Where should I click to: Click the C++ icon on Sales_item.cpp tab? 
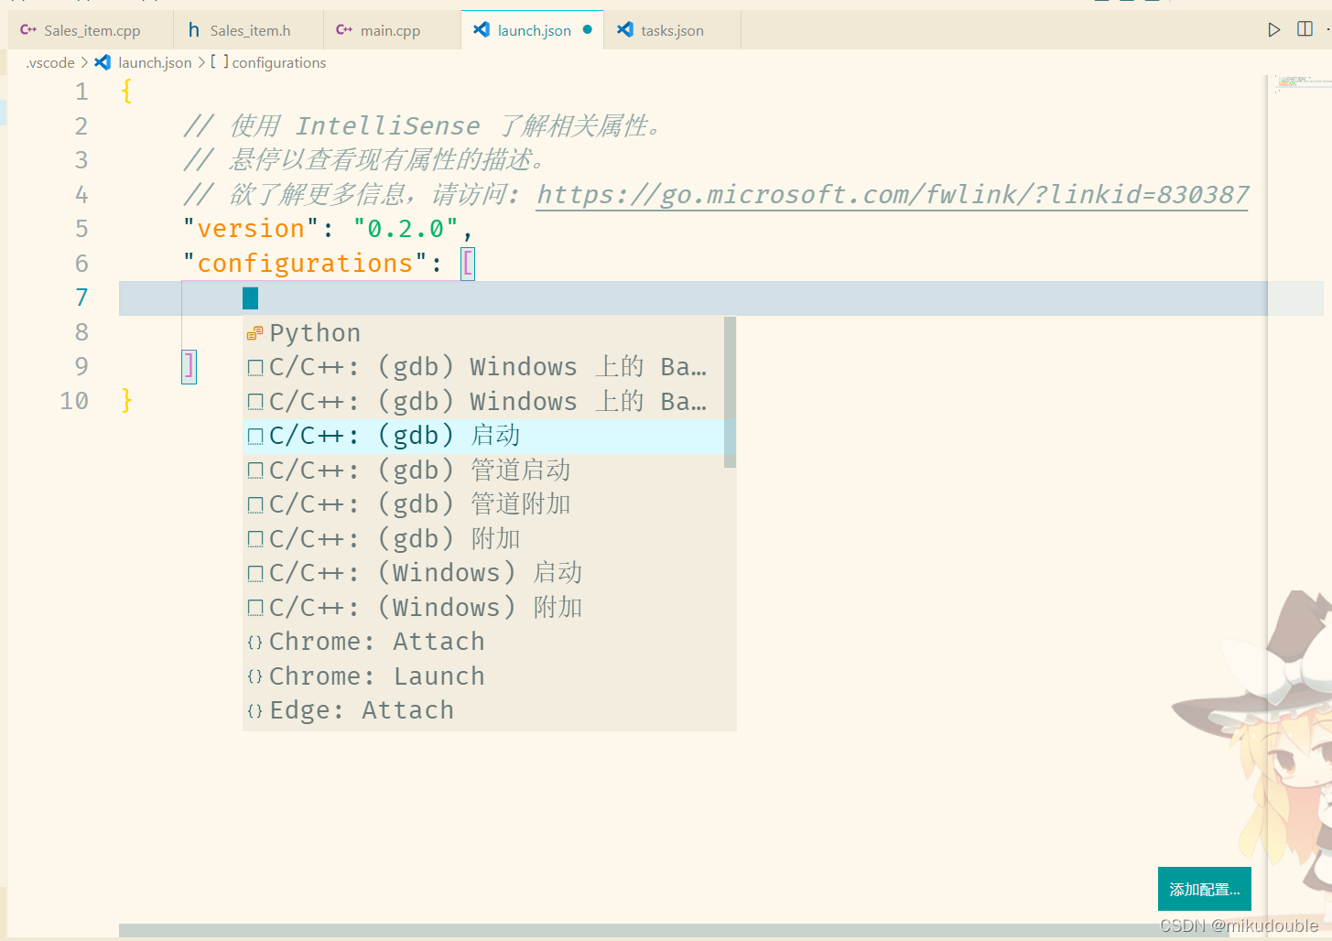[28, 30]
